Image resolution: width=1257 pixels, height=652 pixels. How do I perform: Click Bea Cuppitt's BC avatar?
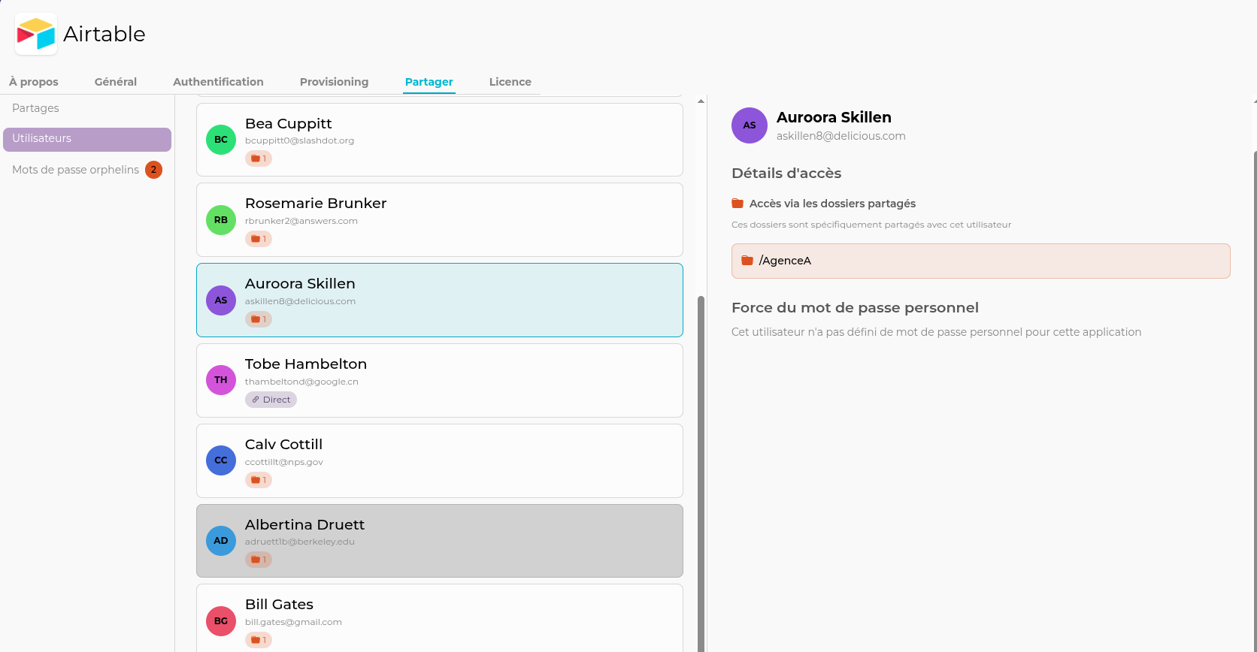pyautogui.click(x=221, y=140)
